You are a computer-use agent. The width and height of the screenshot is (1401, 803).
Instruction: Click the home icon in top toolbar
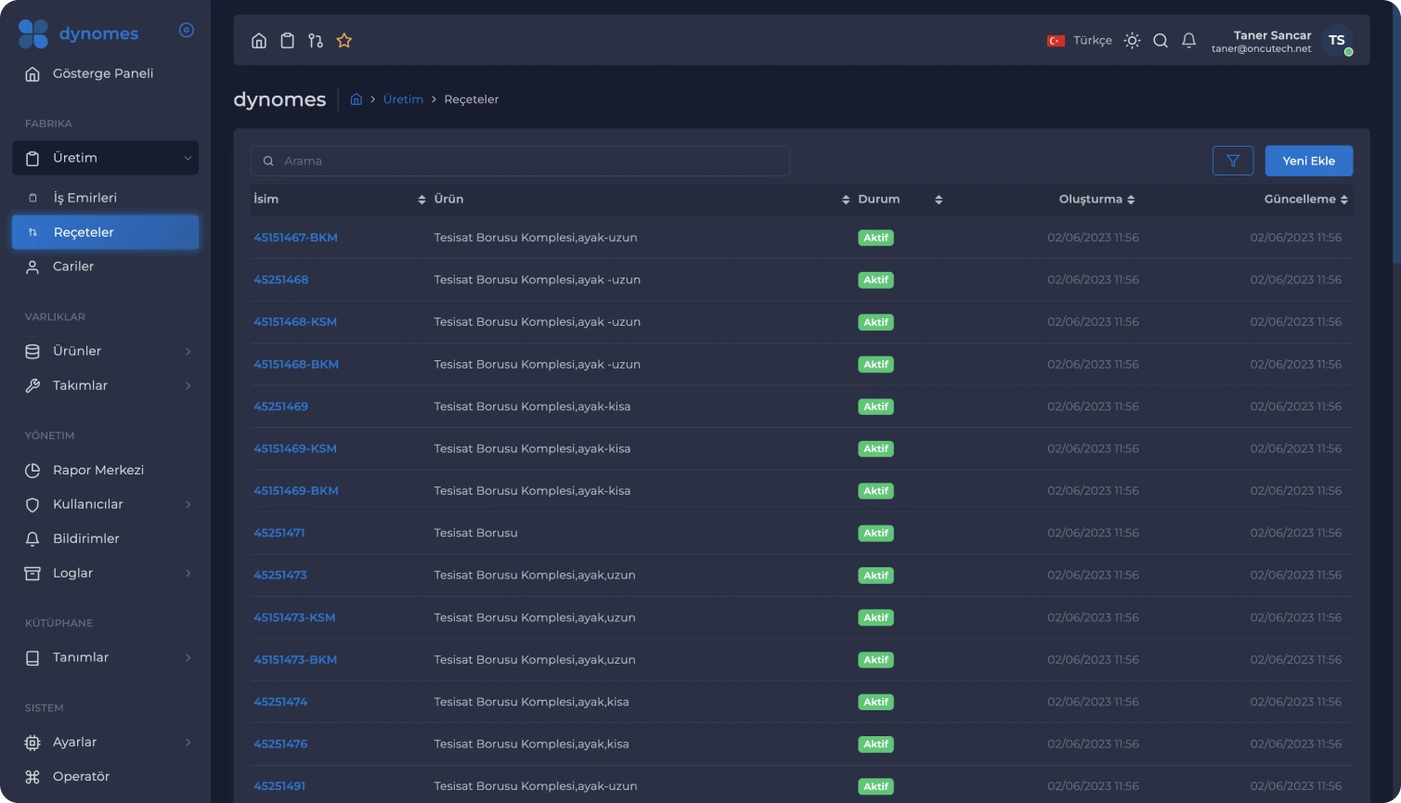click(x=259, y=40)
